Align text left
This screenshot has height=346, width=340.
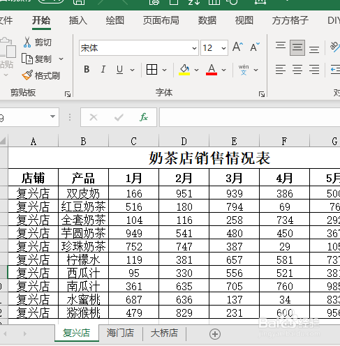281,70
